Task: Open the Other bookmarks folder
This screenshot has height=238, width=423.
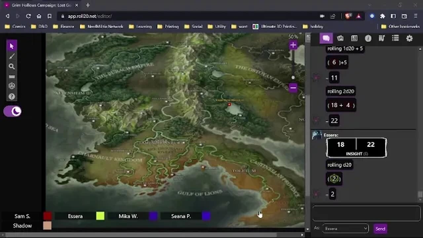Action: tap(400, 26)
